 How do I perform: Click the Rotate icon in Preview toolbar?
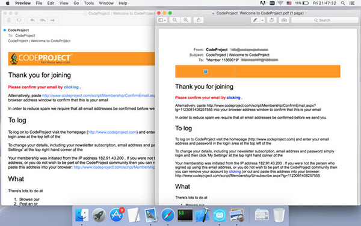click(272, 20)
